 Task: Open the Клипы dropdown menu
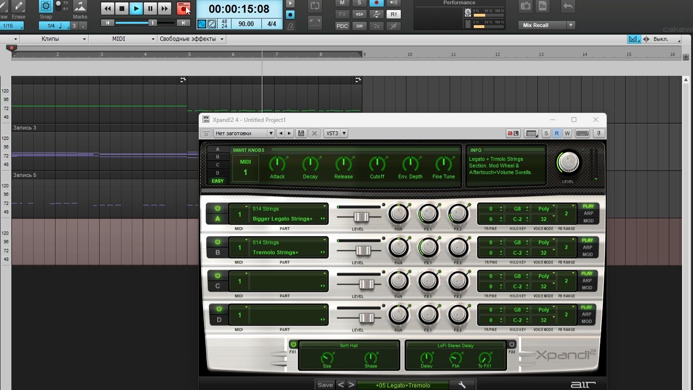point(54,39)
